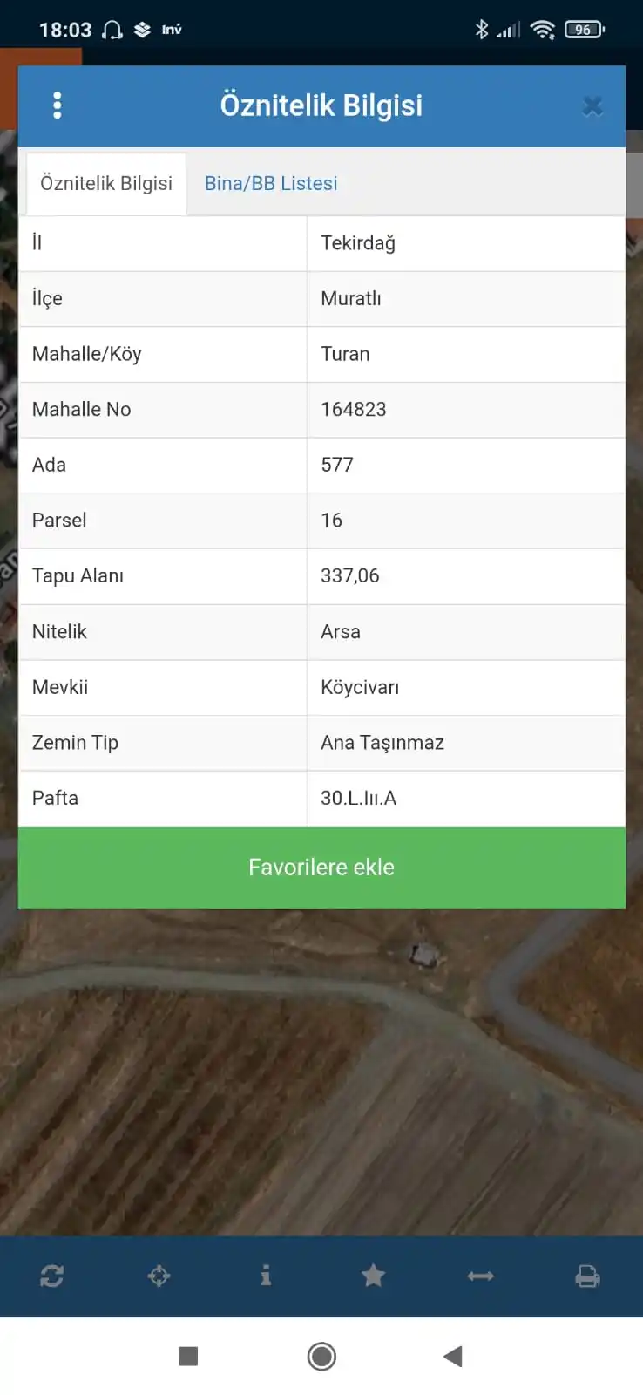643x1395 pixels.
Task: Close the Öznitelik Bilgisi dialog
Action: (x=592, y=106)
